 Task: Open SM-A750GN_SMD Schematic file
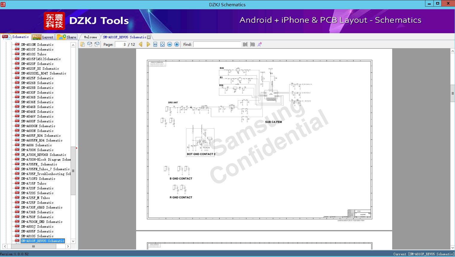click(x=42, y=222)
